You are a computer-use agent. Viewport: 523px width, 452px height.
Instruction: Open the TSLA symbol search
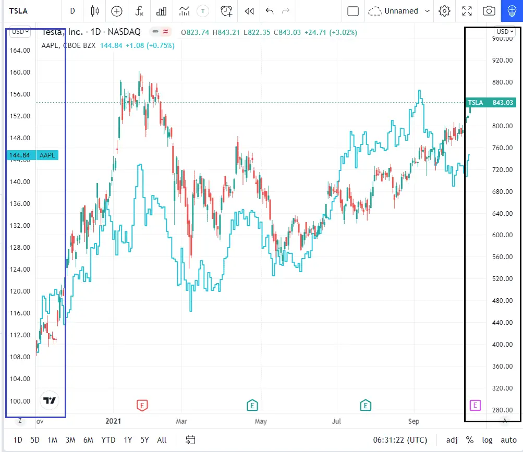18,11
